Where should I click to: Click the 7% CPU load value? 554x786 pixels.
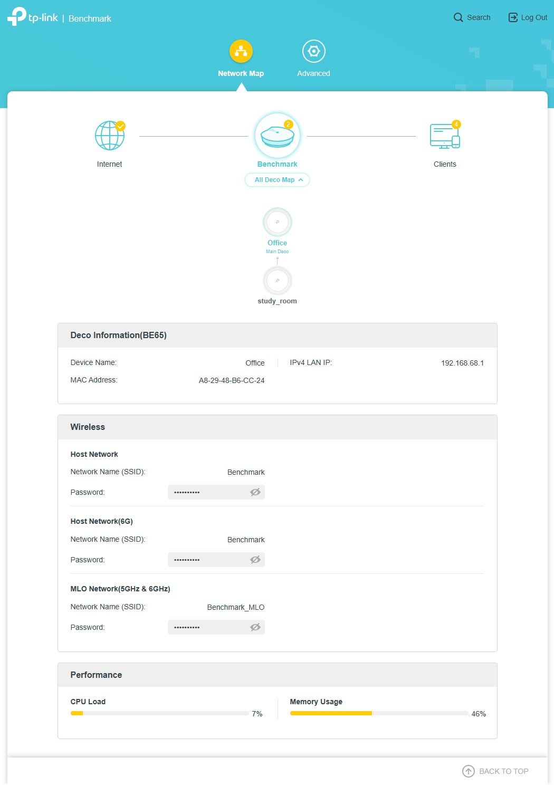pos(257,714)
